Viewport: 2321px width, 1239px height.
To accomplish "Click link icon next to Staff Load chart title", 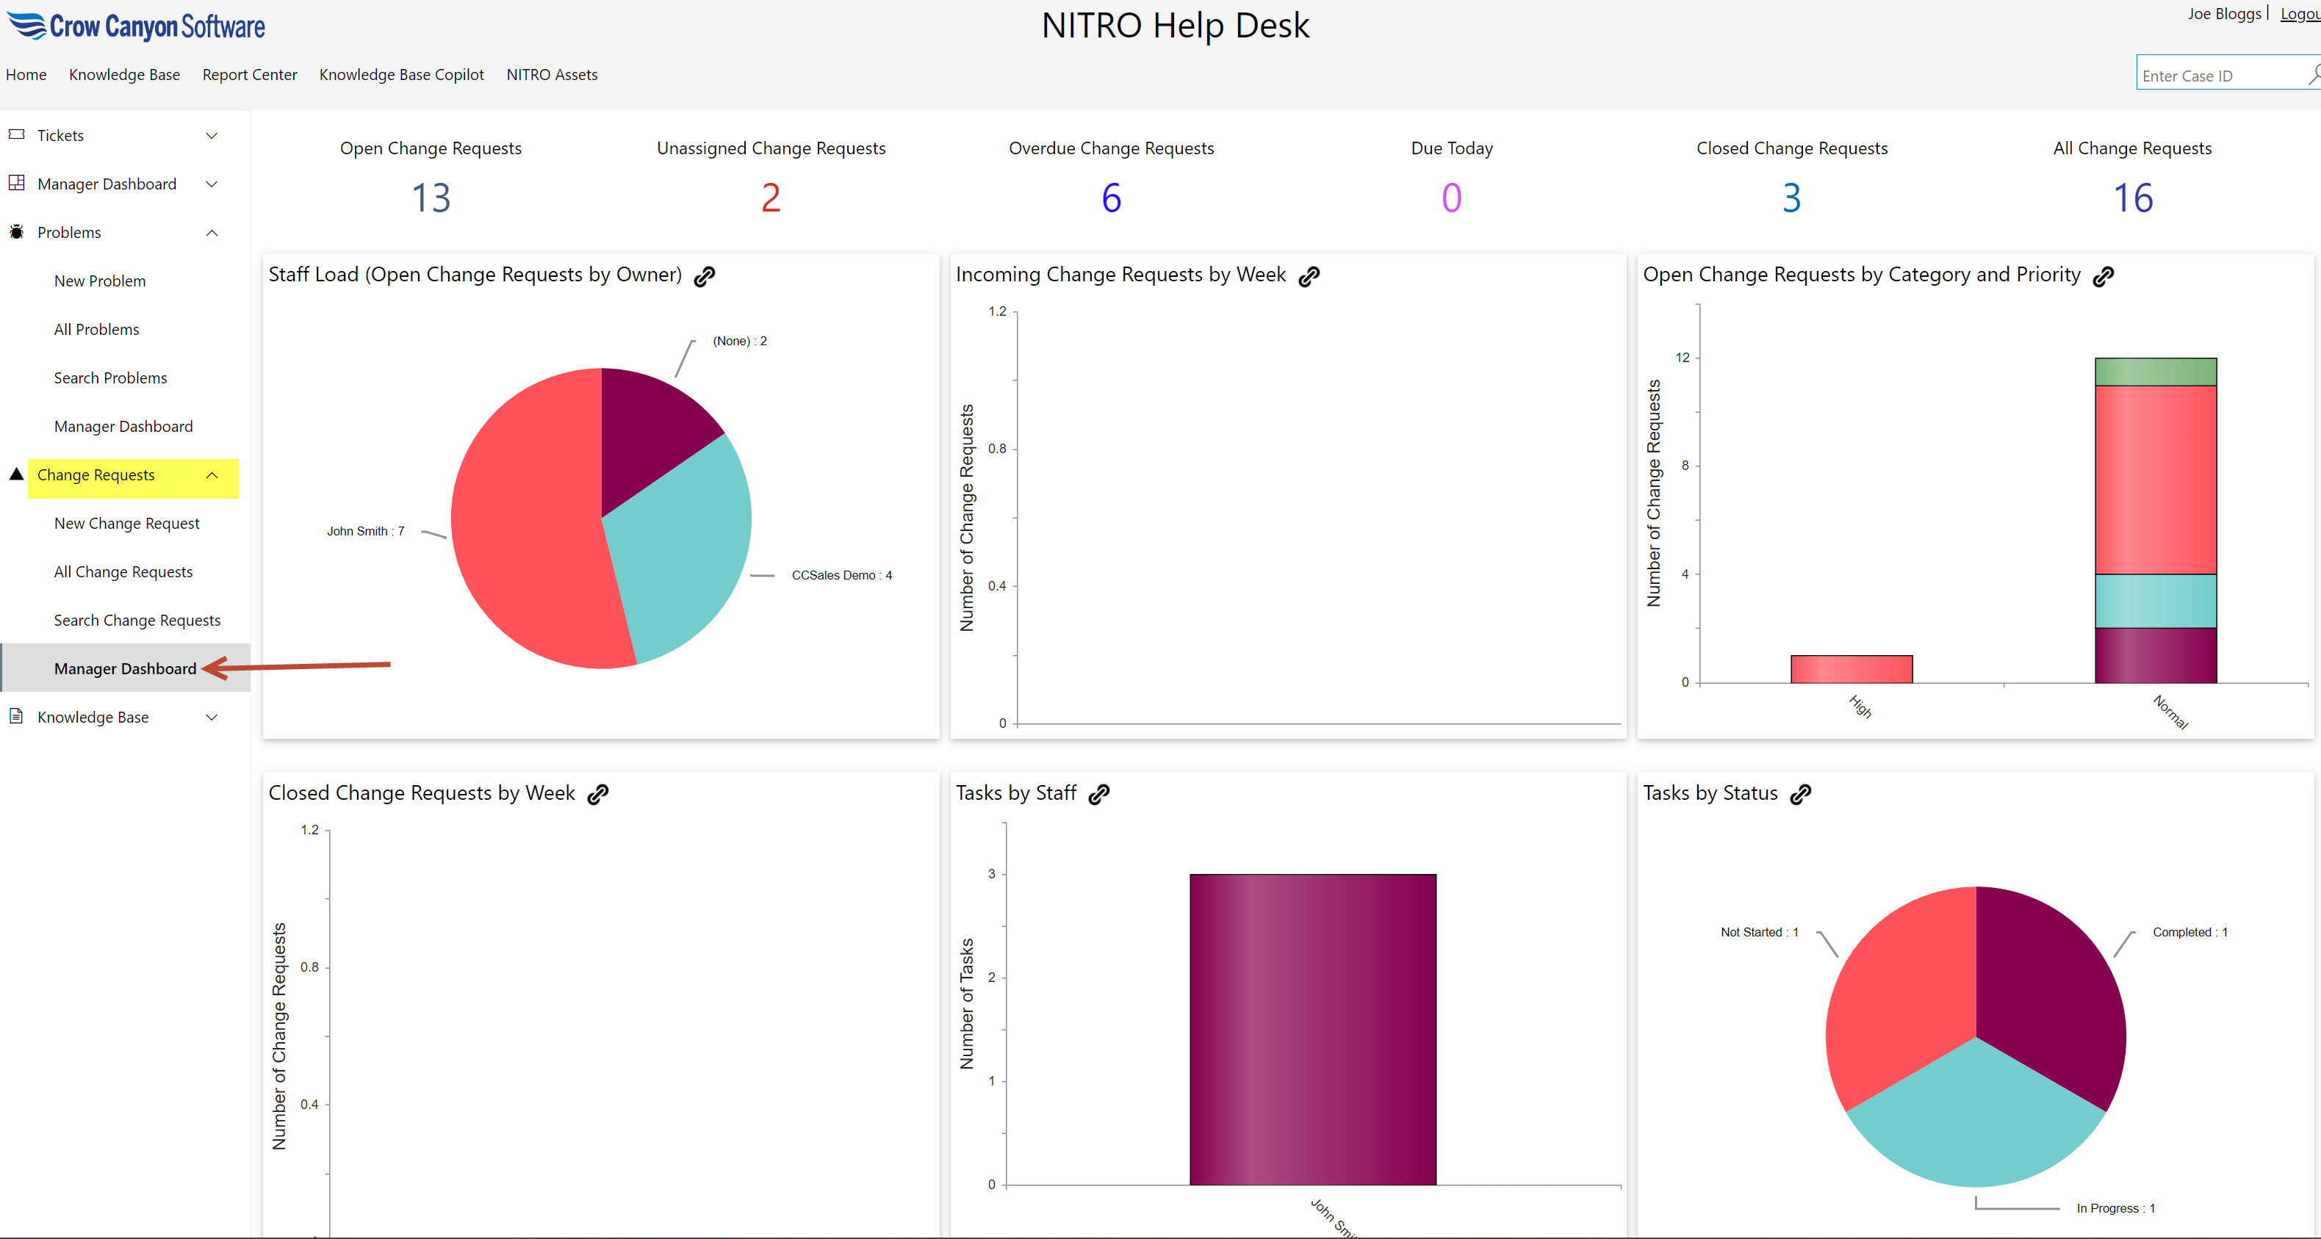I will [705, 276].
